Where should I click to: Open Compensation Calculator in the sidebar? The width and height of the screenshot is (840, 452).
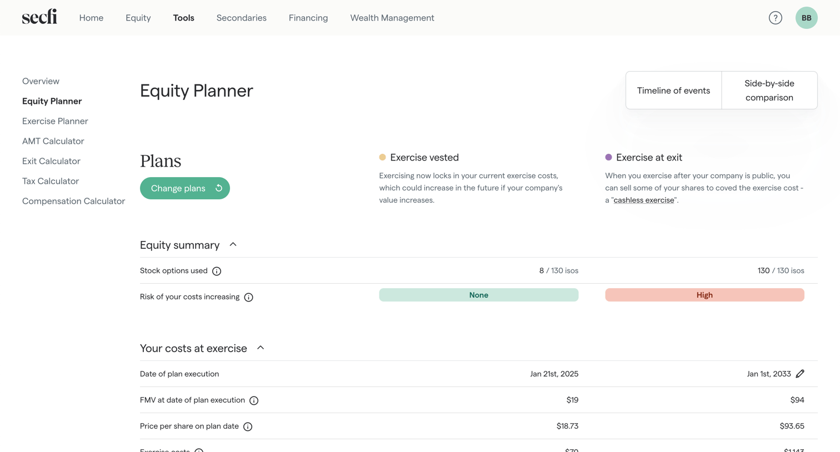pos(73,201)
